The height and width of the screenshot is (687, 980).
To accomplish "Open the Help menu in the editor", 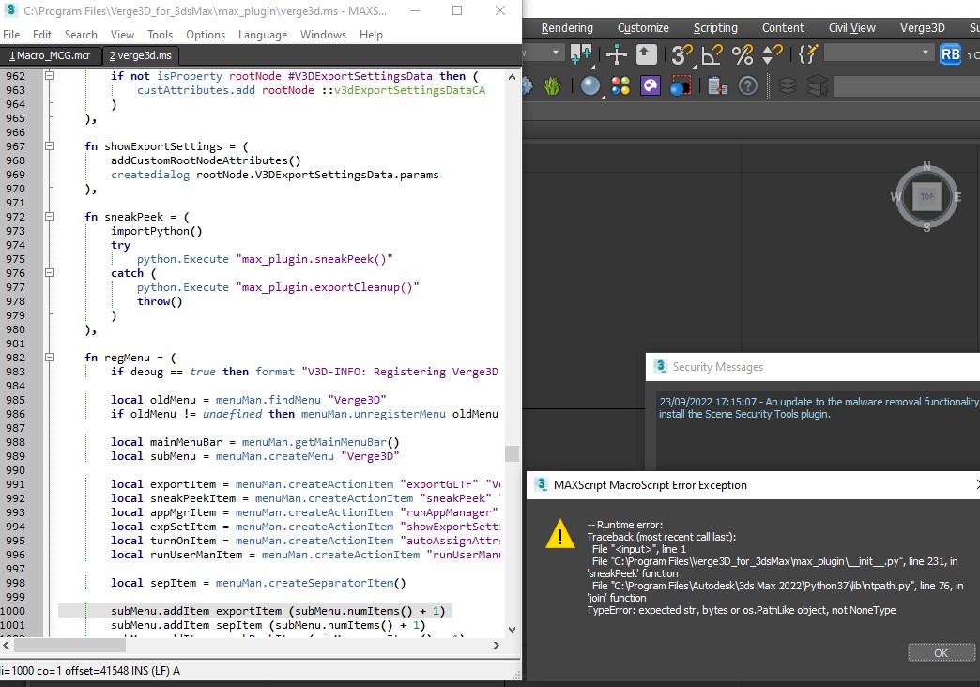I will 371,35.
